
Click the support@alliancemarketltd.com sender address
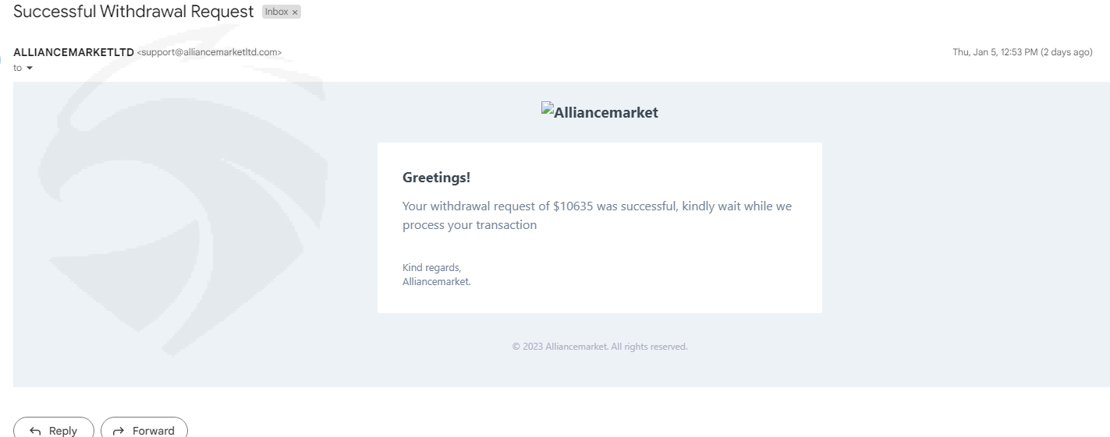tap(209, 52)
